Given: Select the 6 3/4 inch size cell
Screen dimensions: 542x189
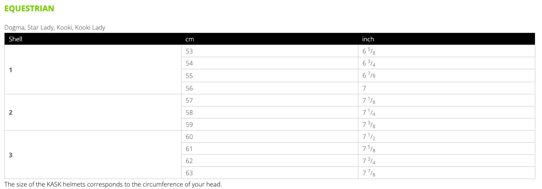Looking at the screenshot, I should tap(371, 64).
